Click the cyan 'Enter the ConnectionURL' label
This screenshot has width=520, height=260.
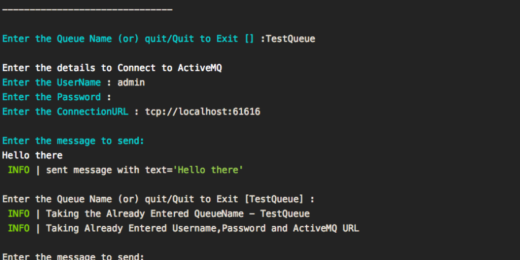pyautogui.click(x=65, y=112)
